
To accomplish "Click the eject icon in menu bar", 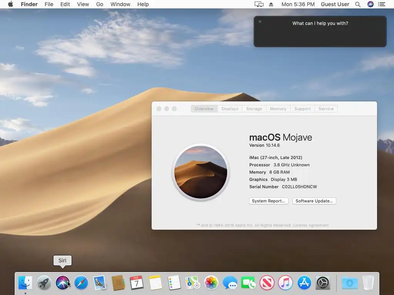I will tap(271, 4).
